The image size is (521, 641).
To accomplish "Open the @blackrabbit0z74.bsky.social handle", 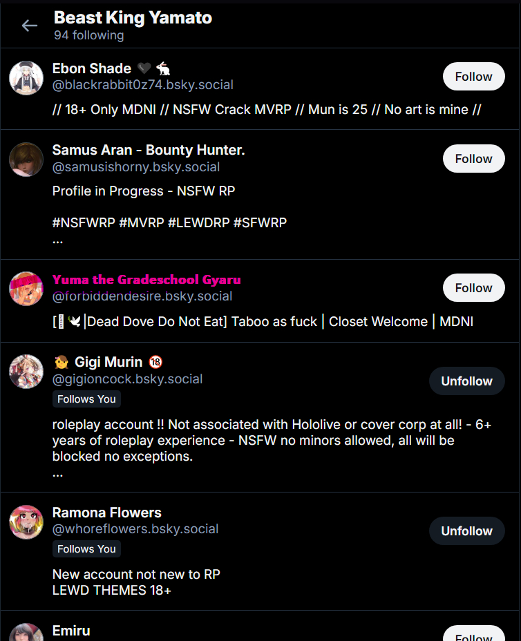I will tap(143, 85).
